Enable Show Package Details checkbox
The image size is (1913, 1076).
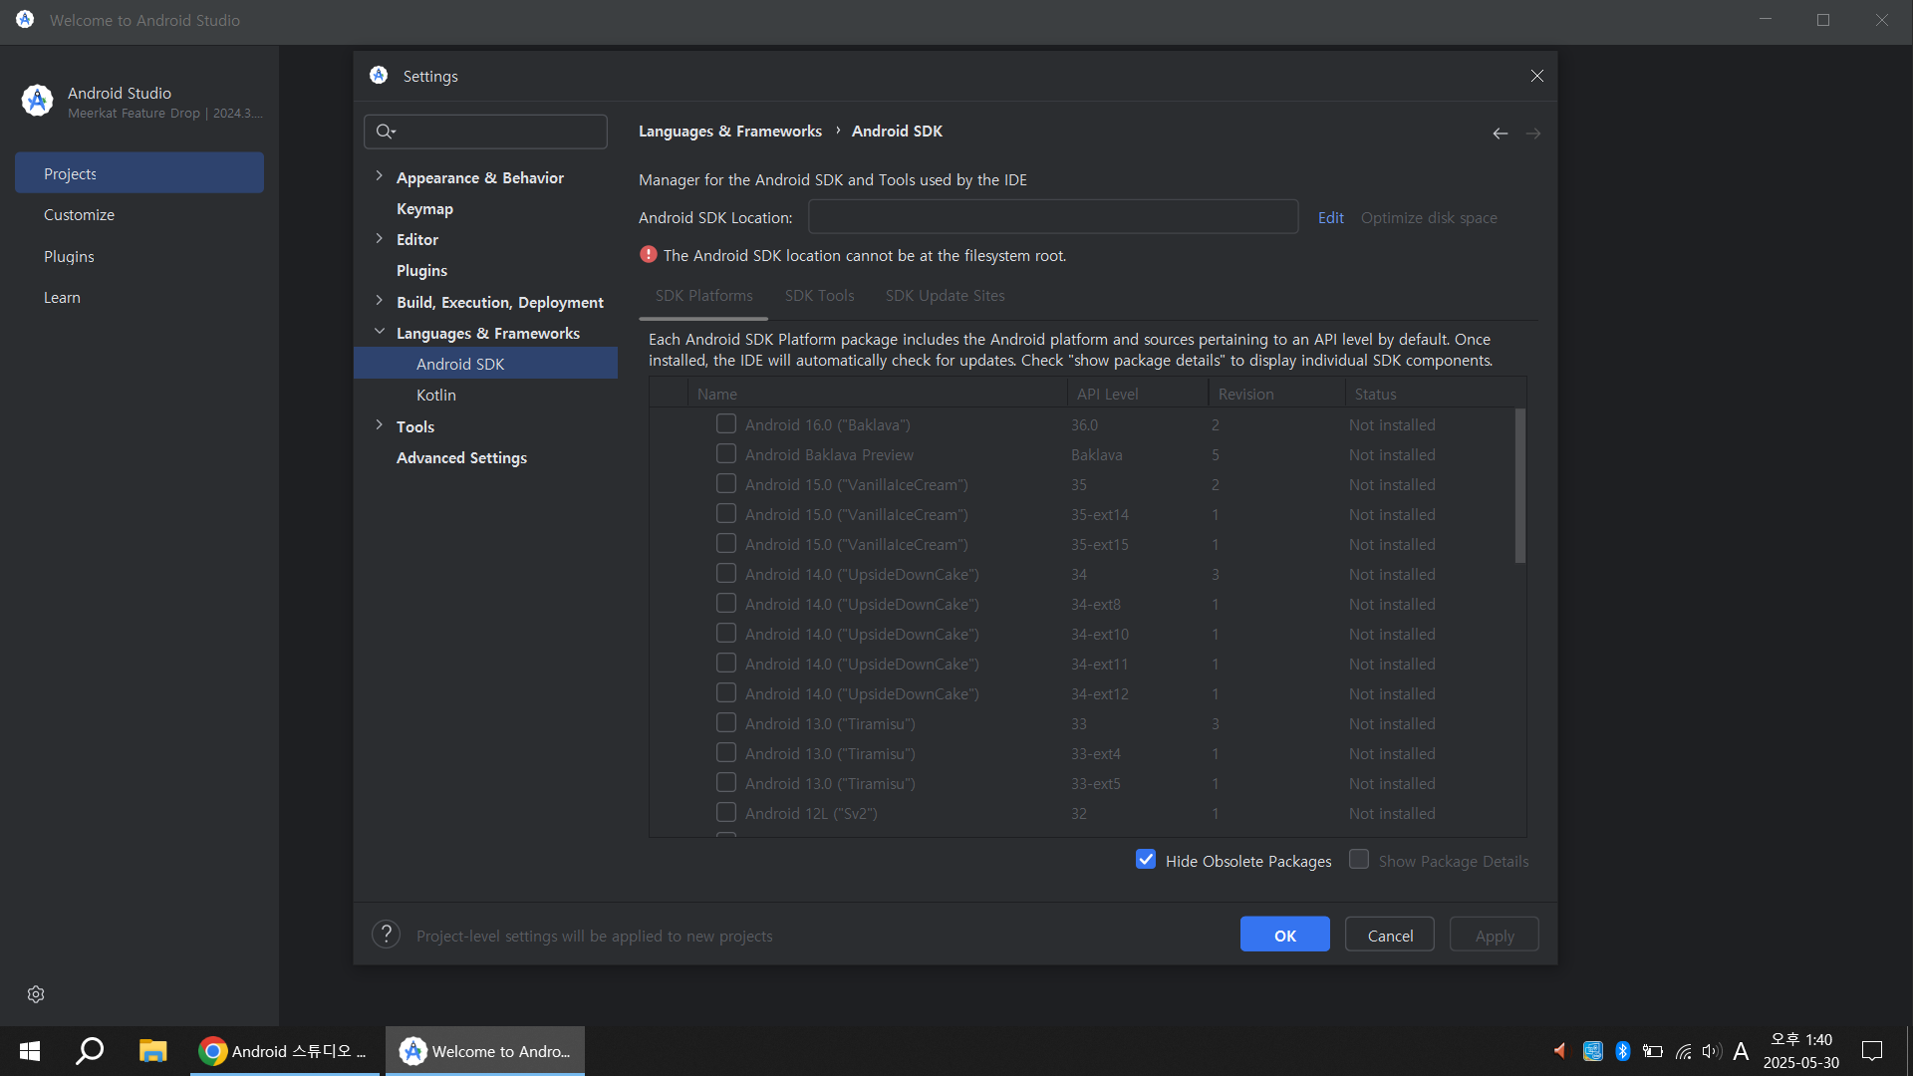pyautogui.click(x=1359, y=860)
